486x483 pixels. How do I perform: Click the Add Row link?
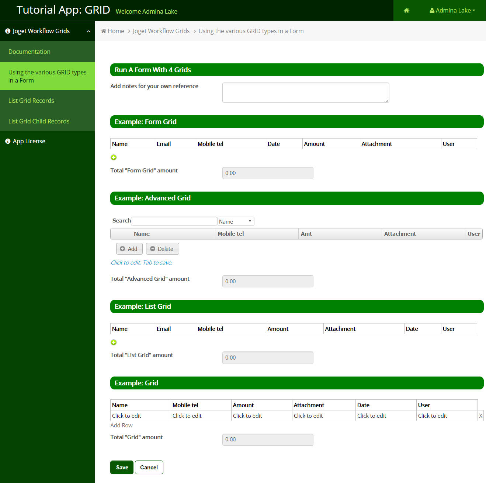click(x=121, y=425)
